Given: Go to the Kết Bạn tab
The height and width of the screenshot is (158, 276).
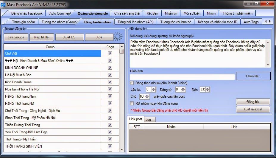Looking at the screenshot, I should point(152,13).
